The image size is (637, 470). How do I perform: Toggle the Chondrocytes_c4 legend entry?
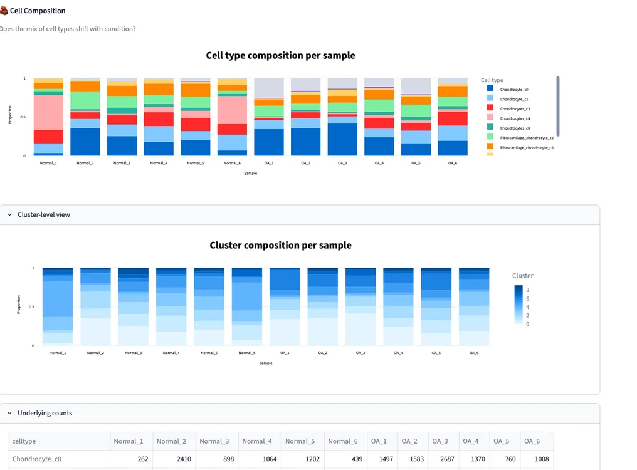coord(515,118)
